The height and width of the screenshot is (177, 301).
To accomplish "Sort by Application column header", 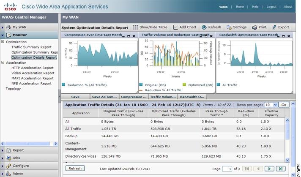I will pos(81,113).
